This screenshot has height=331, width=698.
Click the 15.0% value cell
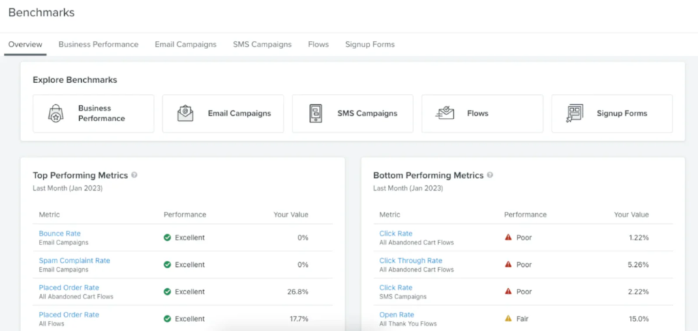639,319
